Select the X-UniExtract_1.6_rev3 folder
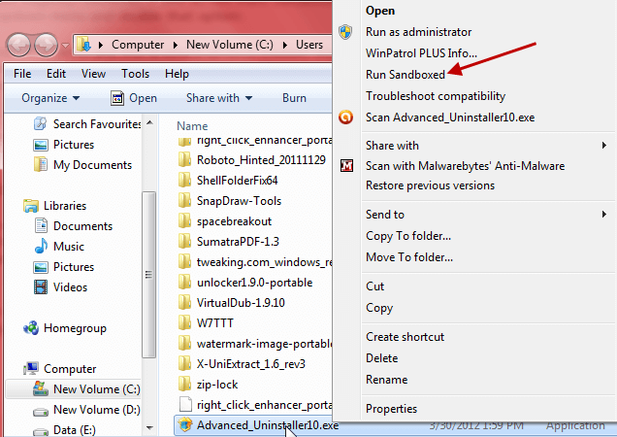 pyautogui.click(x=251, y=364)
